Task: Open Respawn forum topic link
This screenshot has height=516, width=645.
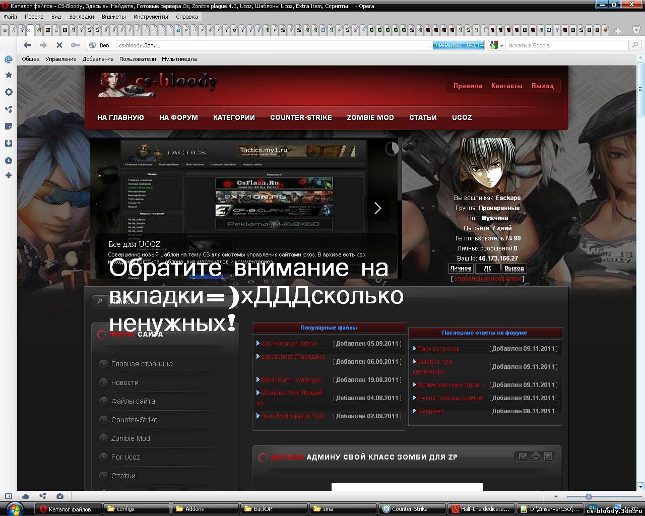Action: coord(430,411)
